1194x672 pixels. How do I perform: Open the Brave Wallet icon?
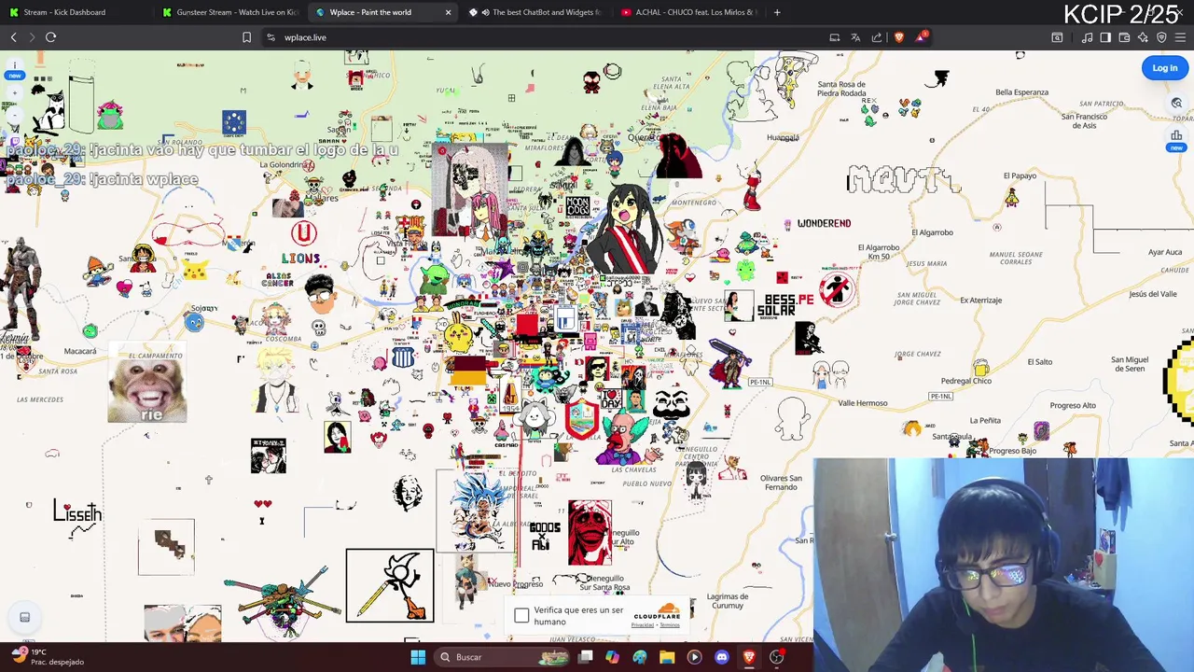[x=1124, y=37]
